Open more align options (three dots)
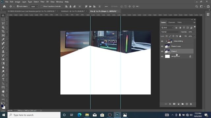Viewport: 211px width, 118px height. (106, 7)
